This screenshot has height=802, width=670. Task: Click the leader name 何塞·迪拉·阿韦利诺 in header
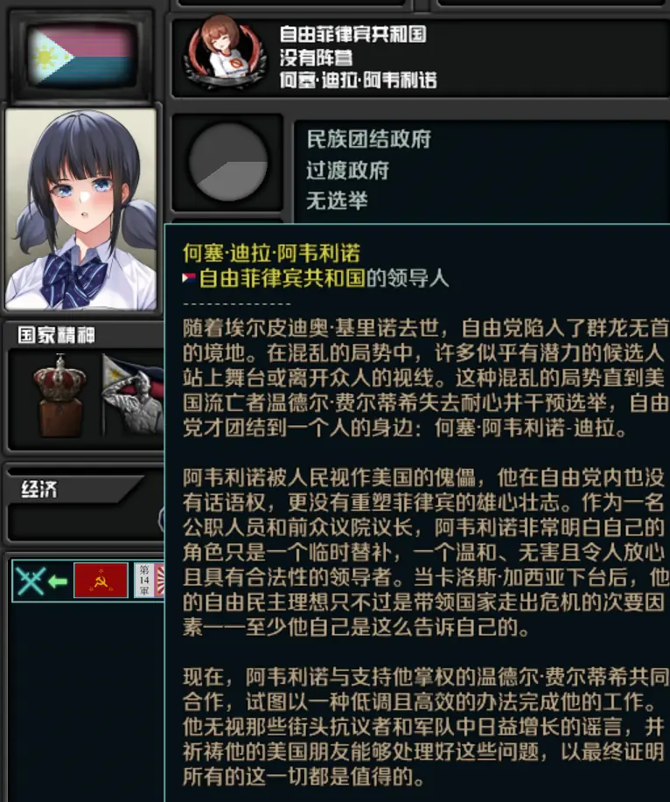pos(358,80)
